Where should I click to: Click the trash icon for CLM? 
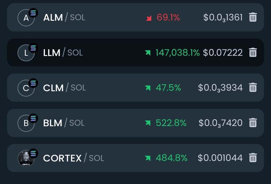[253, 87]
